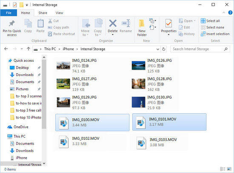The height and width of the screenshot is (173, 234).
Task: Open the File menu tab
Action: 9,13
